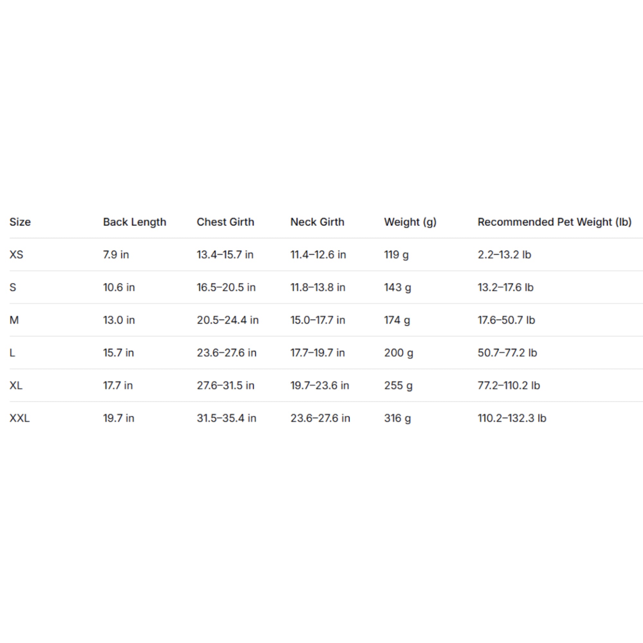The width and height of the screenshot is (643, 643).
Task: Click the 15.0–17.7 in neck girth cell
Action: click(318, 320)
